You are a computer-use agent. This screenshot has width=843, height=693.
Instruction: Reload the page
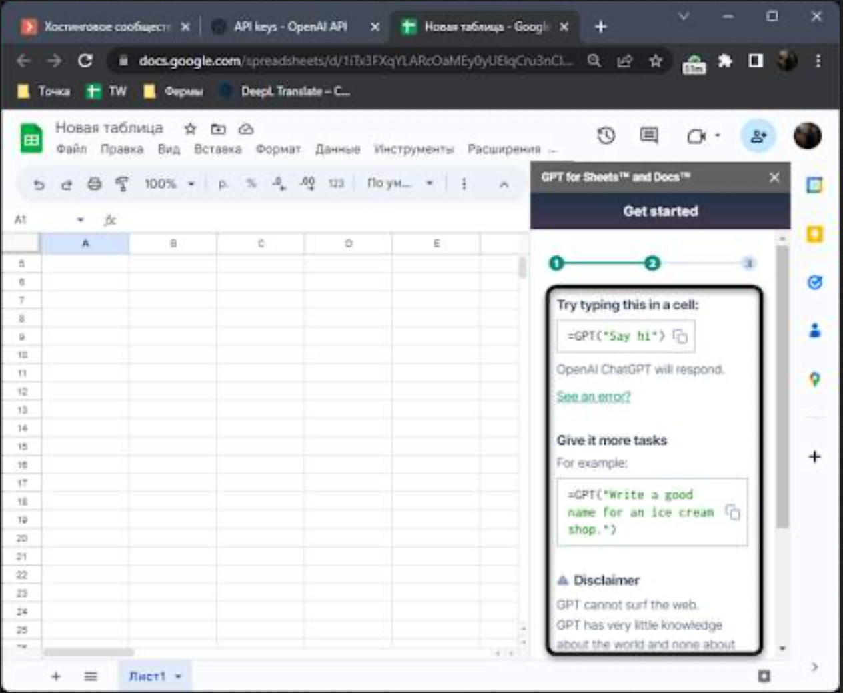coord(85,61)
